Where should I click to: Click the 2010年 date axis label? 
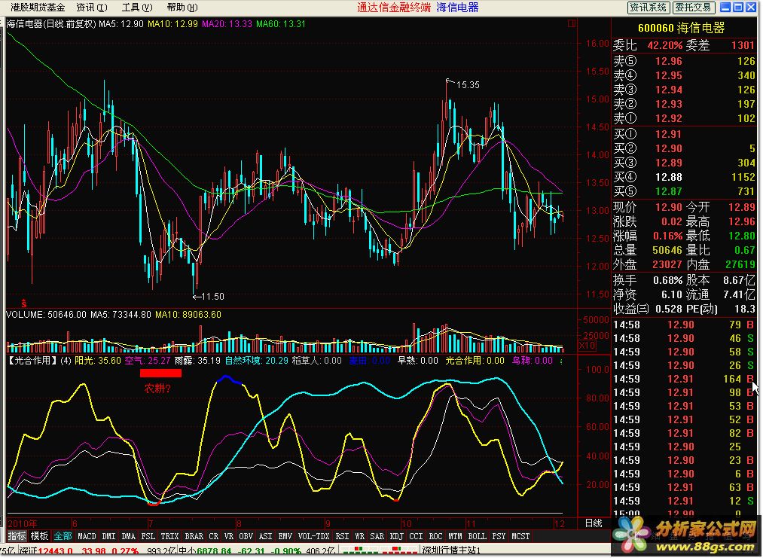23,523
